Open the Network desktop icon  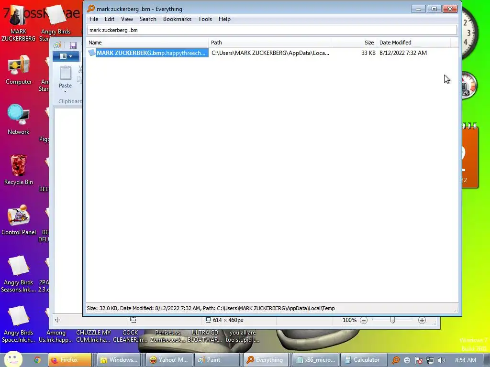19,119
